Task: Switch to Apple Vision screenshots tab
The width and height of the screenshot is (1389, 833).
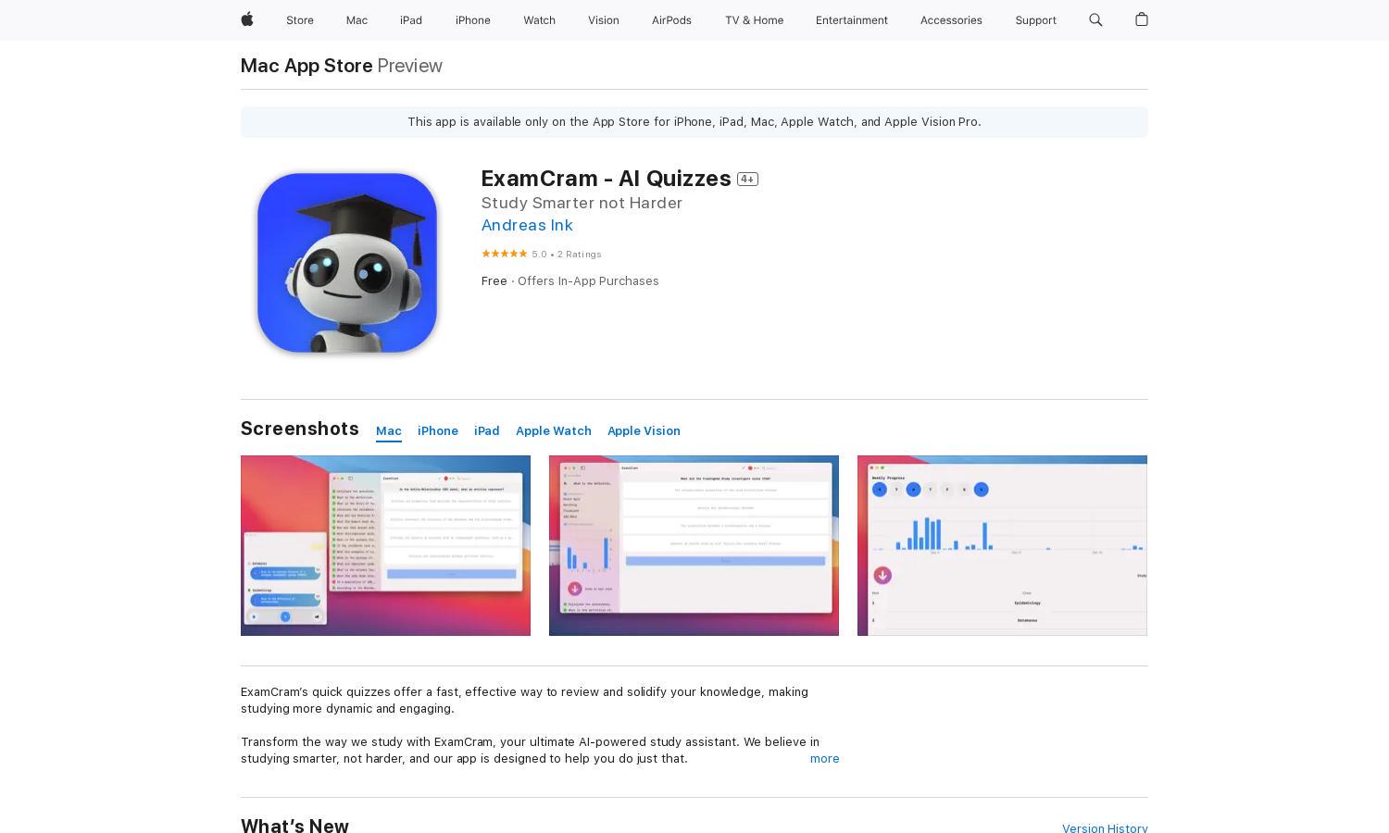Action: 644,431
